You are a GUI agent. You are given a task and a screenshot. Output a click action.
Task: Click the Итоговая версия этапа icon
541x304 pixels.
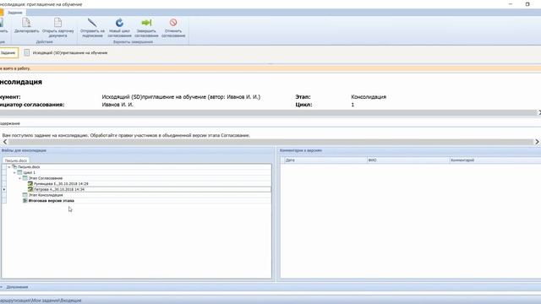click(25, 201)
